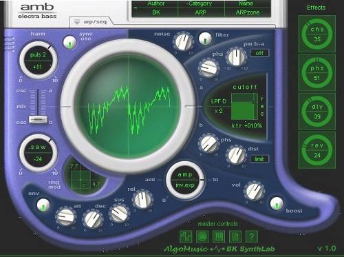The image size is (344, 257).
Task: Click the square-wave icon in master controls
Action: [186, 236]
